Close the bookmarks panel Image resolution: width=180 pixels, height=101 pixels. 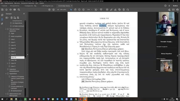coord(24,14)
